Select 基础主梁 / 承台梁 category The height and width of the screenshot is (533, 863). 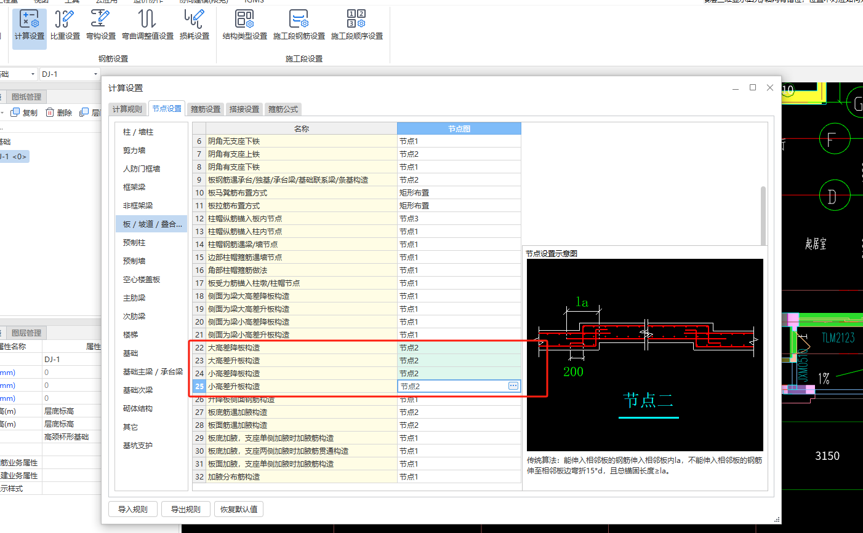[151, 371]
